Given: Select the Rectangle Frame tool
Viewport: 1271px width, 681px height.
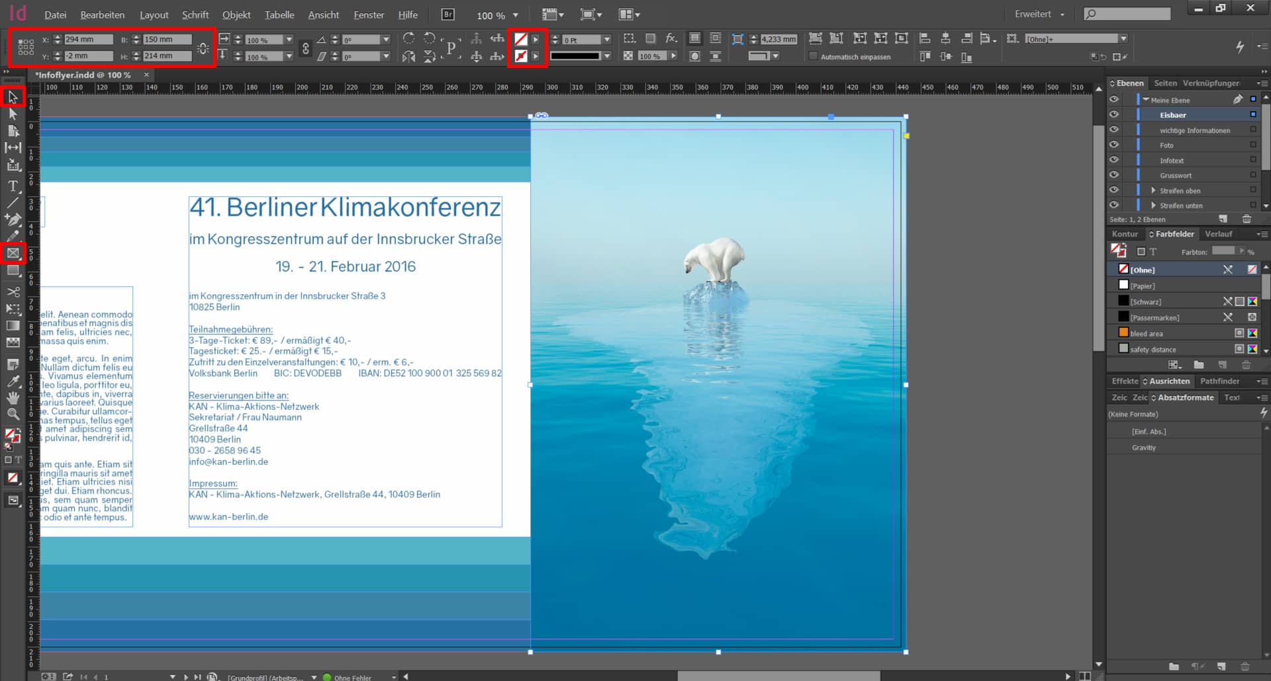Looking at the screenshot, I should 13,253.
